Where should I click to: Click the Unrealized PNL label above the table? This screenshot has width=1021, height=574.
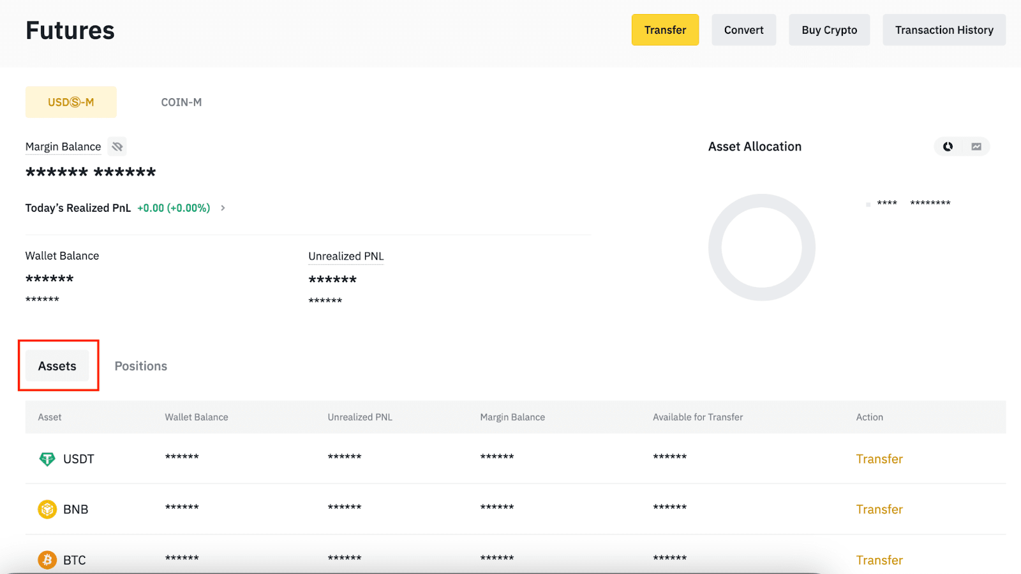[x=346, y=256]
